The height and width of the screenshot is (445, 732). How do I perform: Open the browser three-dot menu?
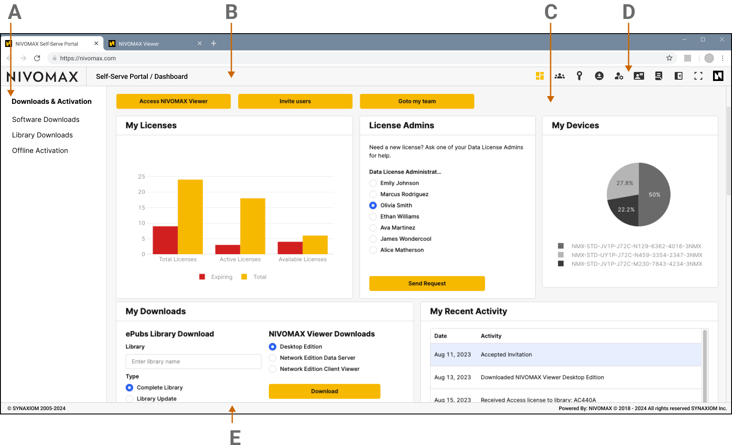pyautogui.click(x=723, y=58)
